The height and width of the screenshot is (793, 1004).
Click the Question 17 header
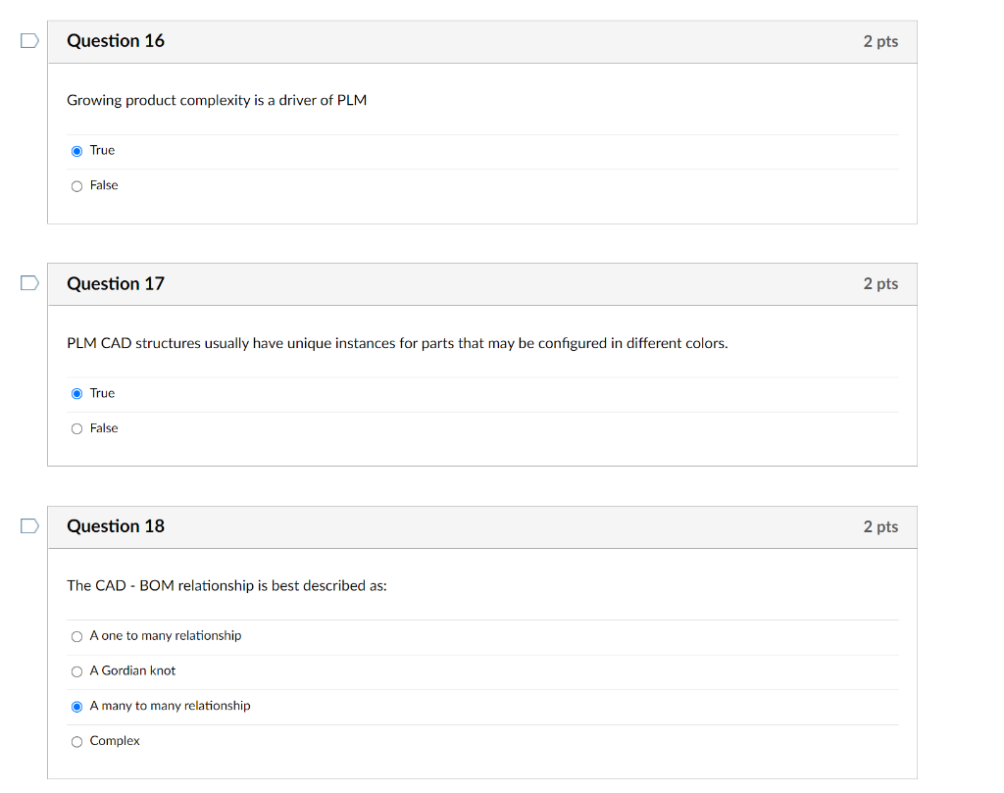[116, 283]
